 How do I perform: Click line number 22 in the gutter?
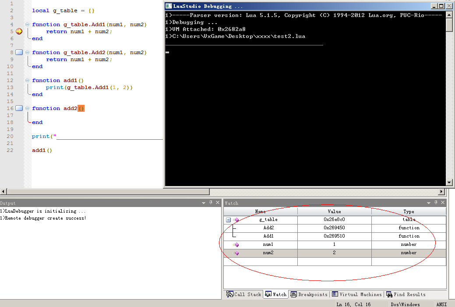pyautogui.click(x=10, y=150)
